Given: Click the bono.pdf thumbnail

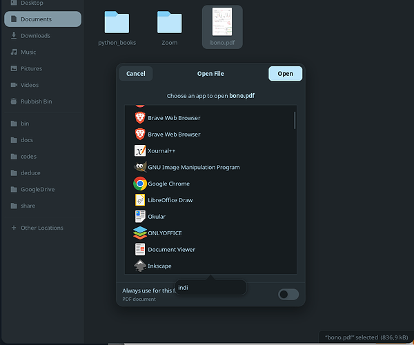Looking at the screenshot, I should click(x=222, y=21).
